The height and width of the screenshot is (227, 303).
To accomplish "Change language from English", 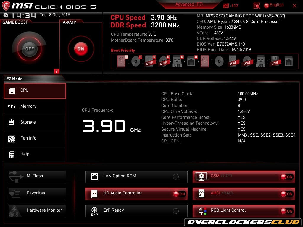I will pos(277,5).
